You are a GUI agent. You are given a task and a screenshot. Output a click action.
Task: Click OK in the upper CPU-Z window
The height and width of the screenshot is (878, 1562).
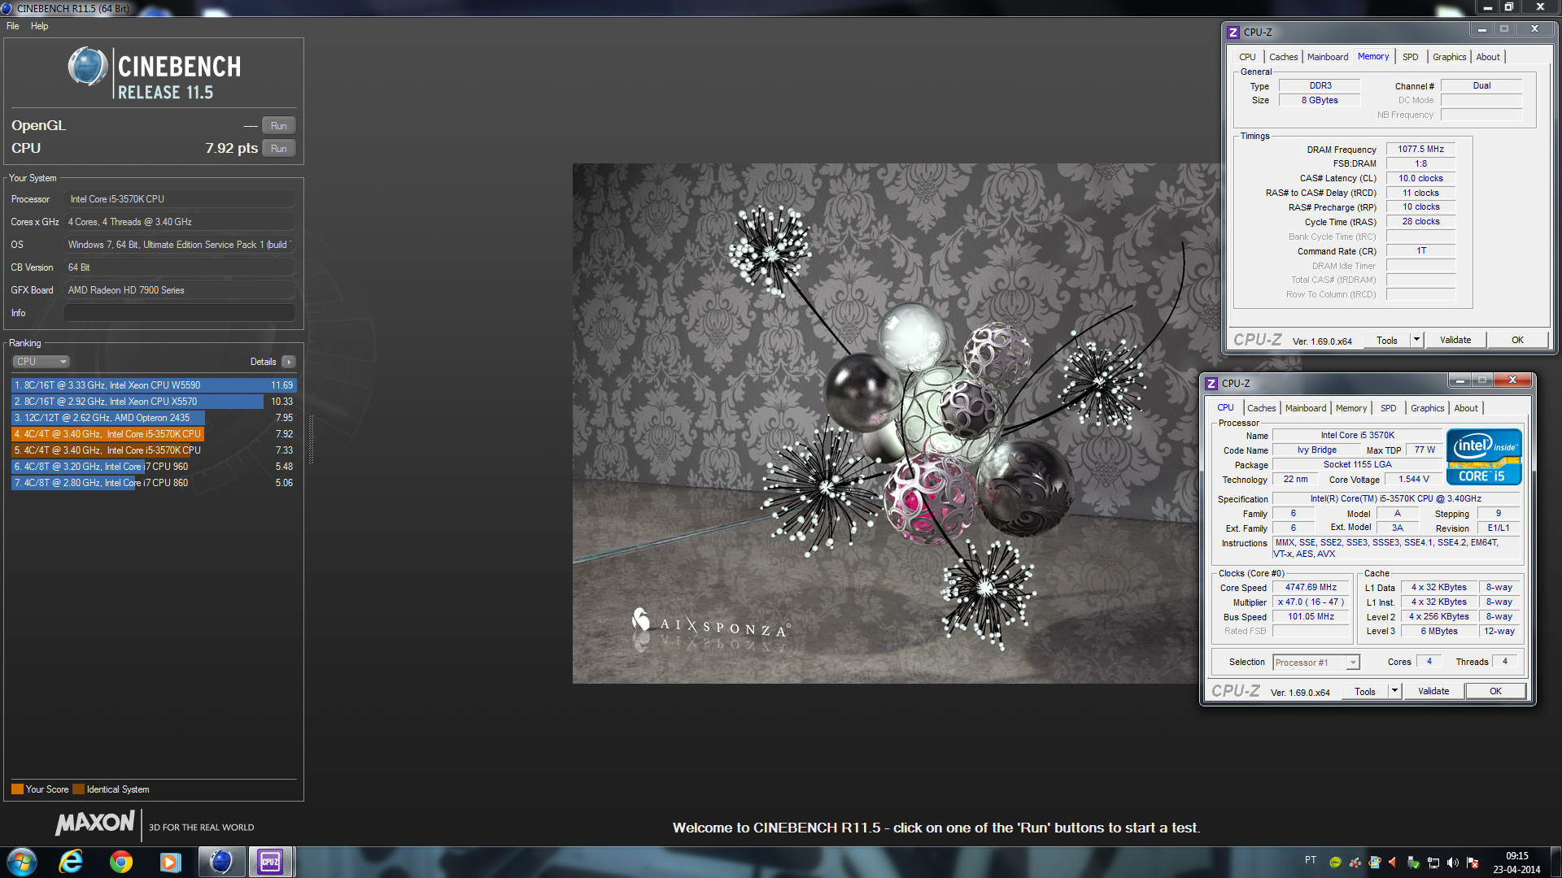click(1517, 340)
